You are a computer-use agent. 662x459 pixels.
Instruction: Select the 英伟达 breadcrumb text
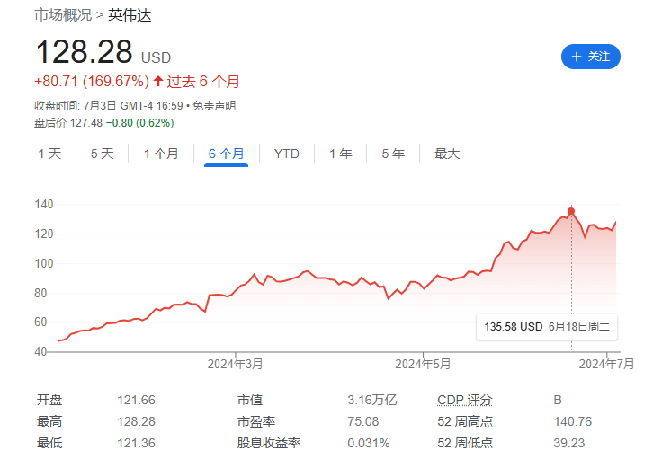tap(130, 14)
